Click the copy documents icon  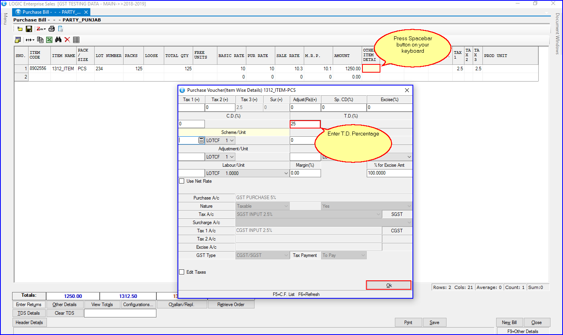(40, 40)
